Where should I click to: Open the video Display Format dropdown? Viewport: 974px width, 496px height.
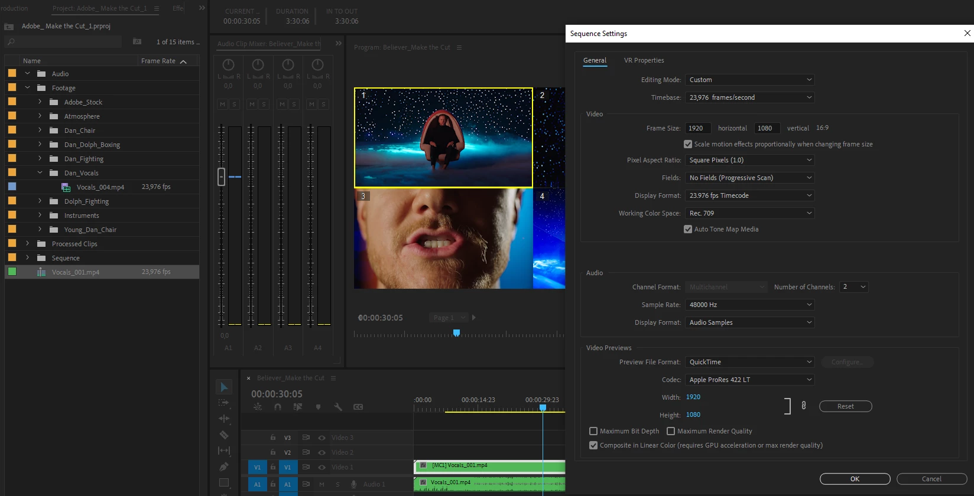[x=750, y=195]
